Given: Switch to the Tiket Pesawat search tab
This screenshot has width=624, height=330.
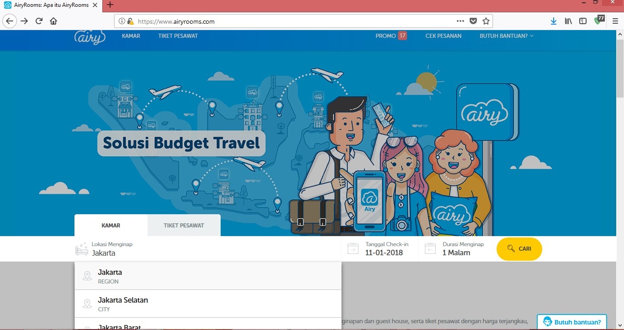Looking at the screenshot, I should tap(184, 225).
